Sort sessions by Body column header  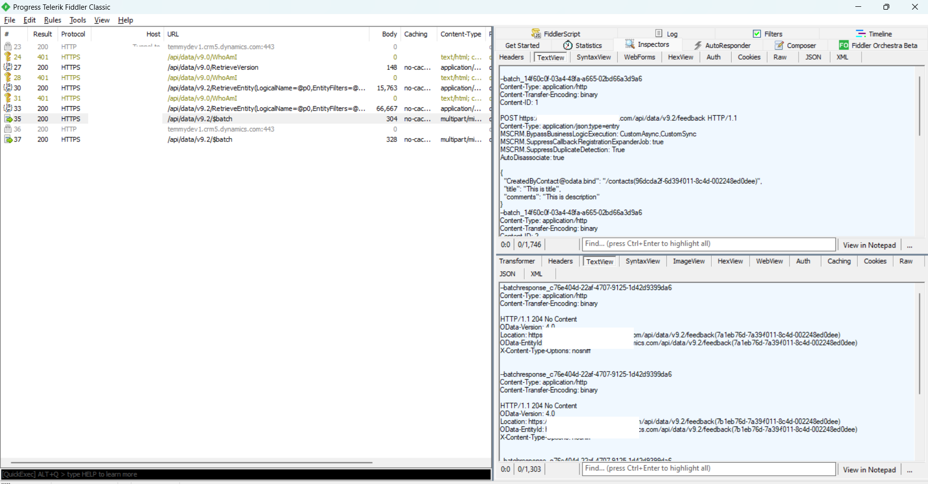point(384,34)
